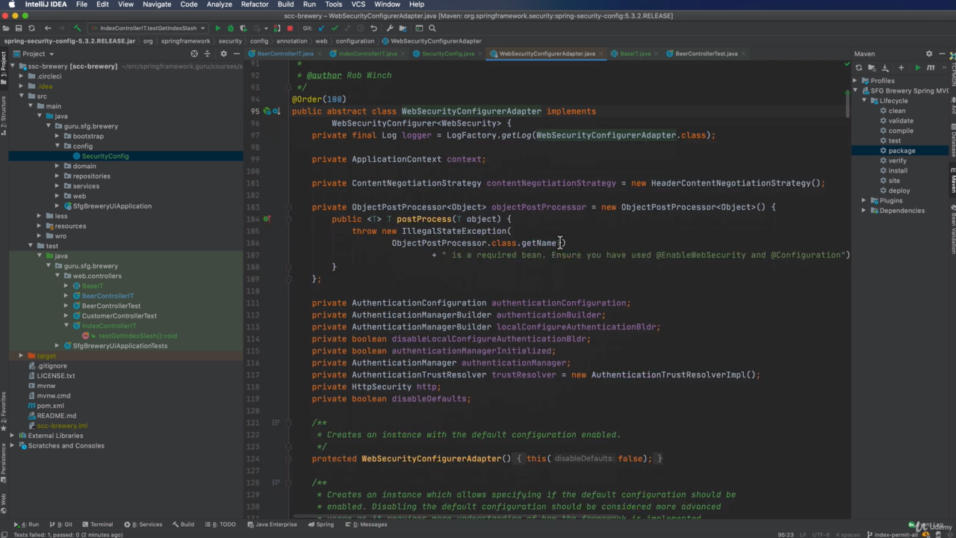Select the Maven install lifecycle goal
The height and width of the screenshot is (538, 956).
pos(898,170)
